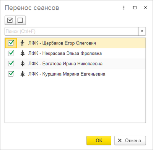
Task: Confirm with the yellow ОК button
Action: [99, 140]
